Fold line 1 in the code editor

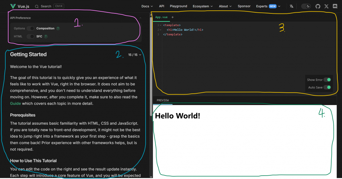coord(161,25)
